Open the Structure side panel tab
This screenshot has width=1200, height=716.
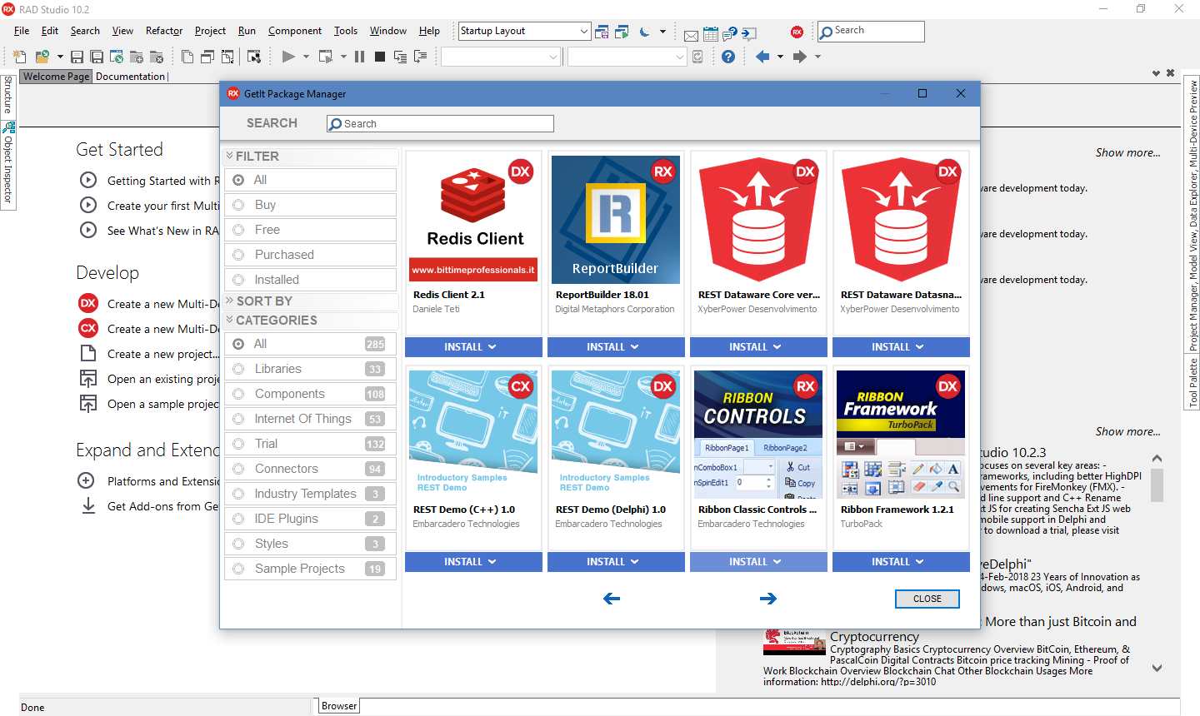[x=7, y=95]
